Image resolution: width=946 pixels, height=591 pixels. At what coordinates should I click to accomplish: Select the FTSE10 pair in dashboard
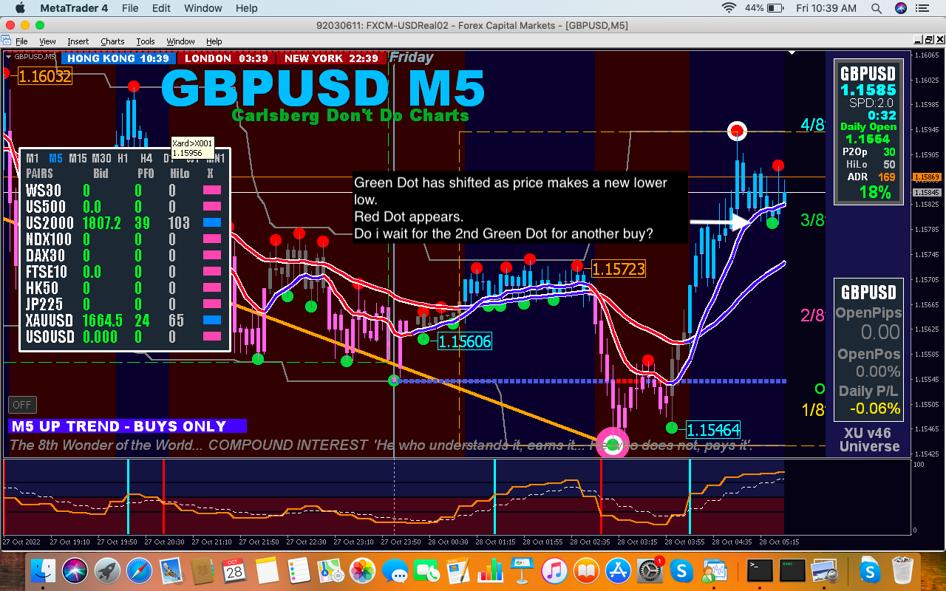[x=46, y=271]
